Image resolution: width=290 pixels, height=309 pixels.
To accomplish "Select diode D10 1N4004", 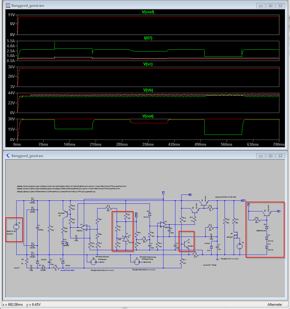I will 212,247.
